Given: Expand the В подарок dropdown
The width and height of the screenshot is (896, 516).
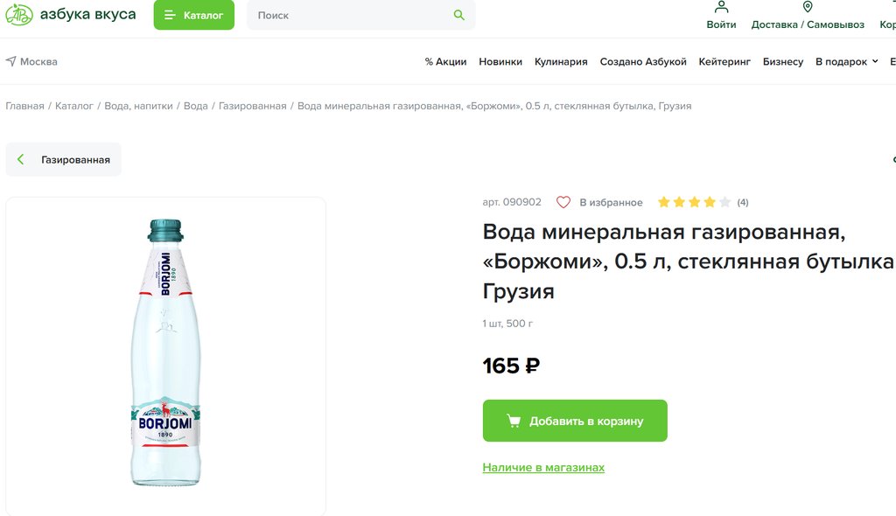Looking at the screenshot, I should [x=846, y=62].
